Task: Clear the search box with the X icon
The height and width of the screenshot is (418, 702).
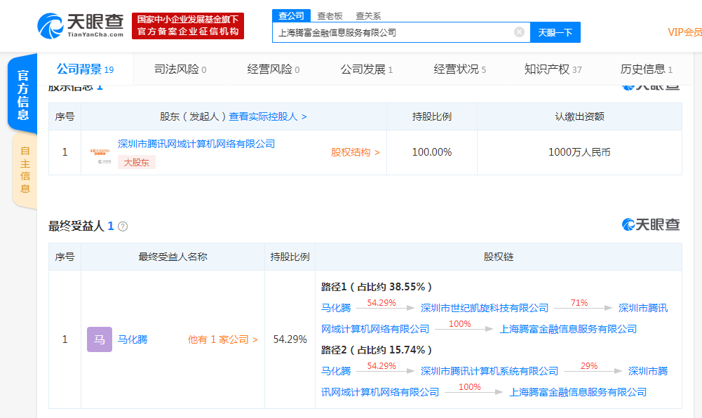Action: pos(519,32)
